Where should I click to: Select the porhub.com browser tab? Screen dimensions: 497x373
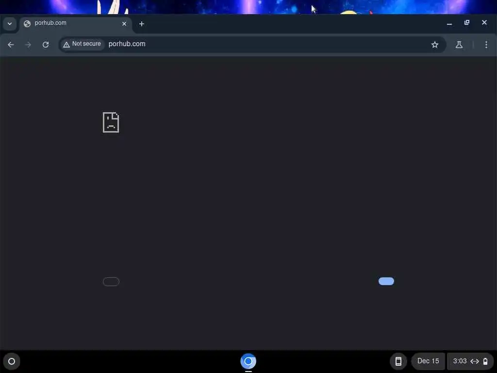click(76, 23)
